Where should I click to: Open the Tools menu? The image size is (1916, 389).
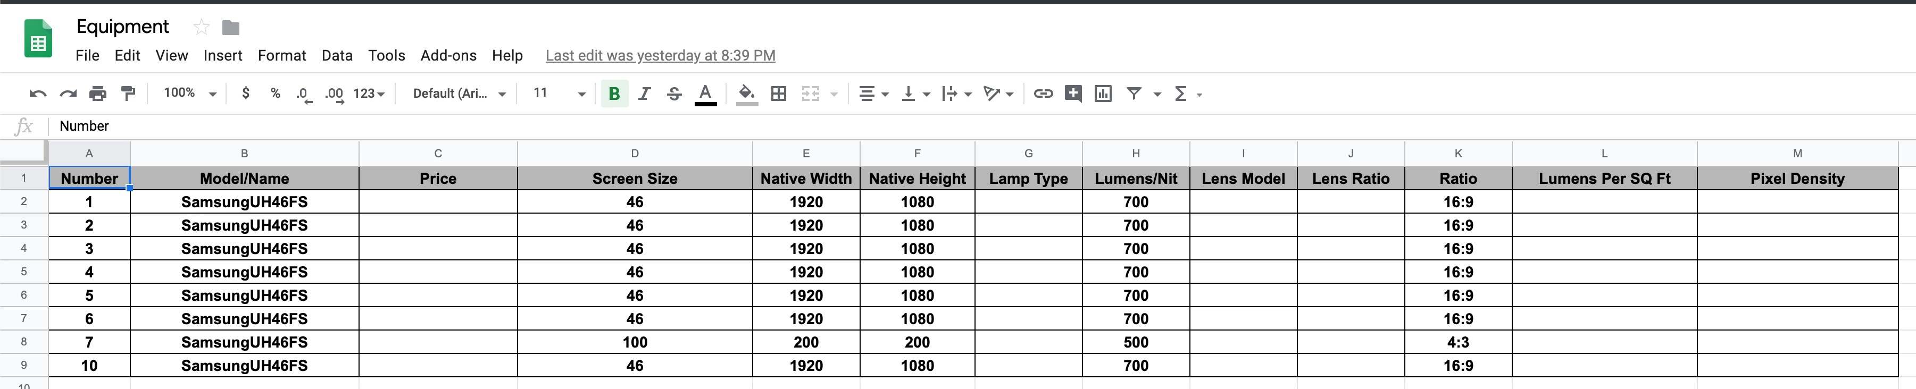[x=387, y=56]
